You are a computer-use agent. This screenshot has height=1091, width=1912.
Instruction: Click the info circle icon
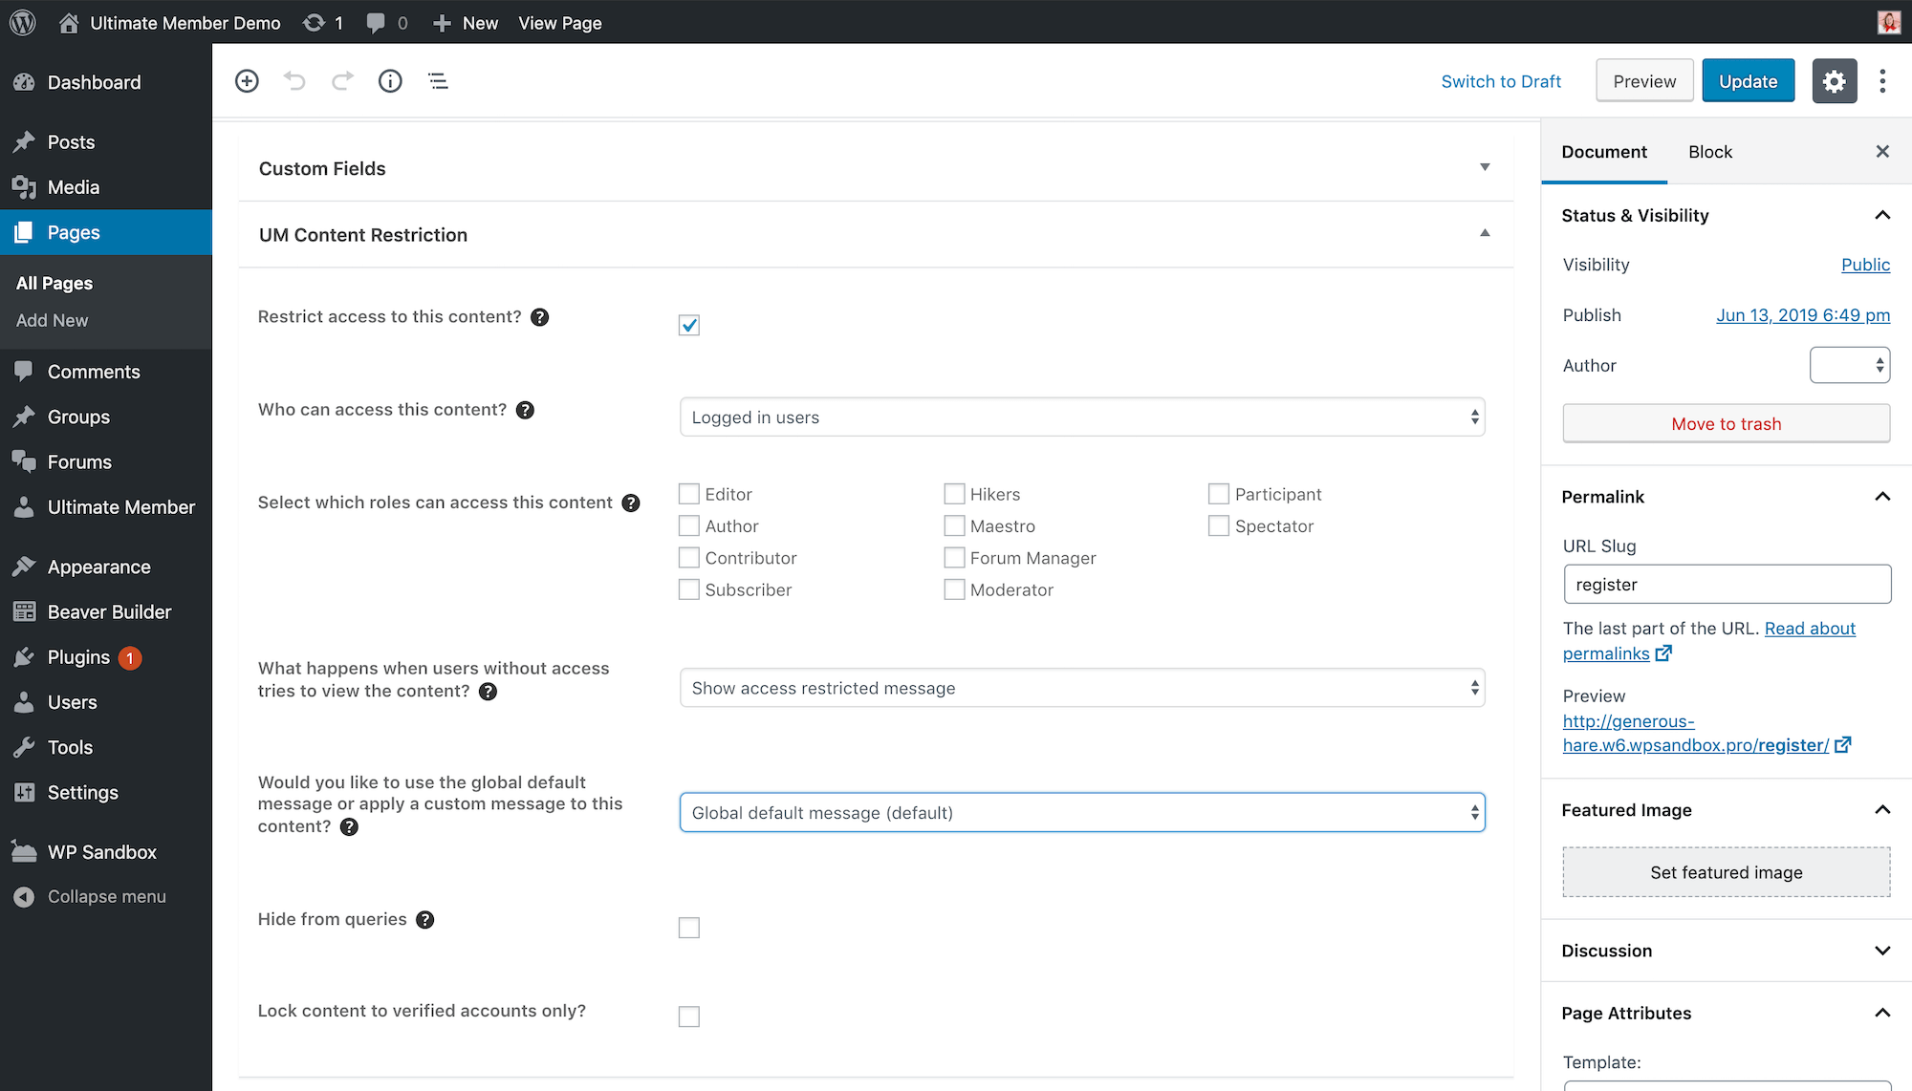coord(390,81)
